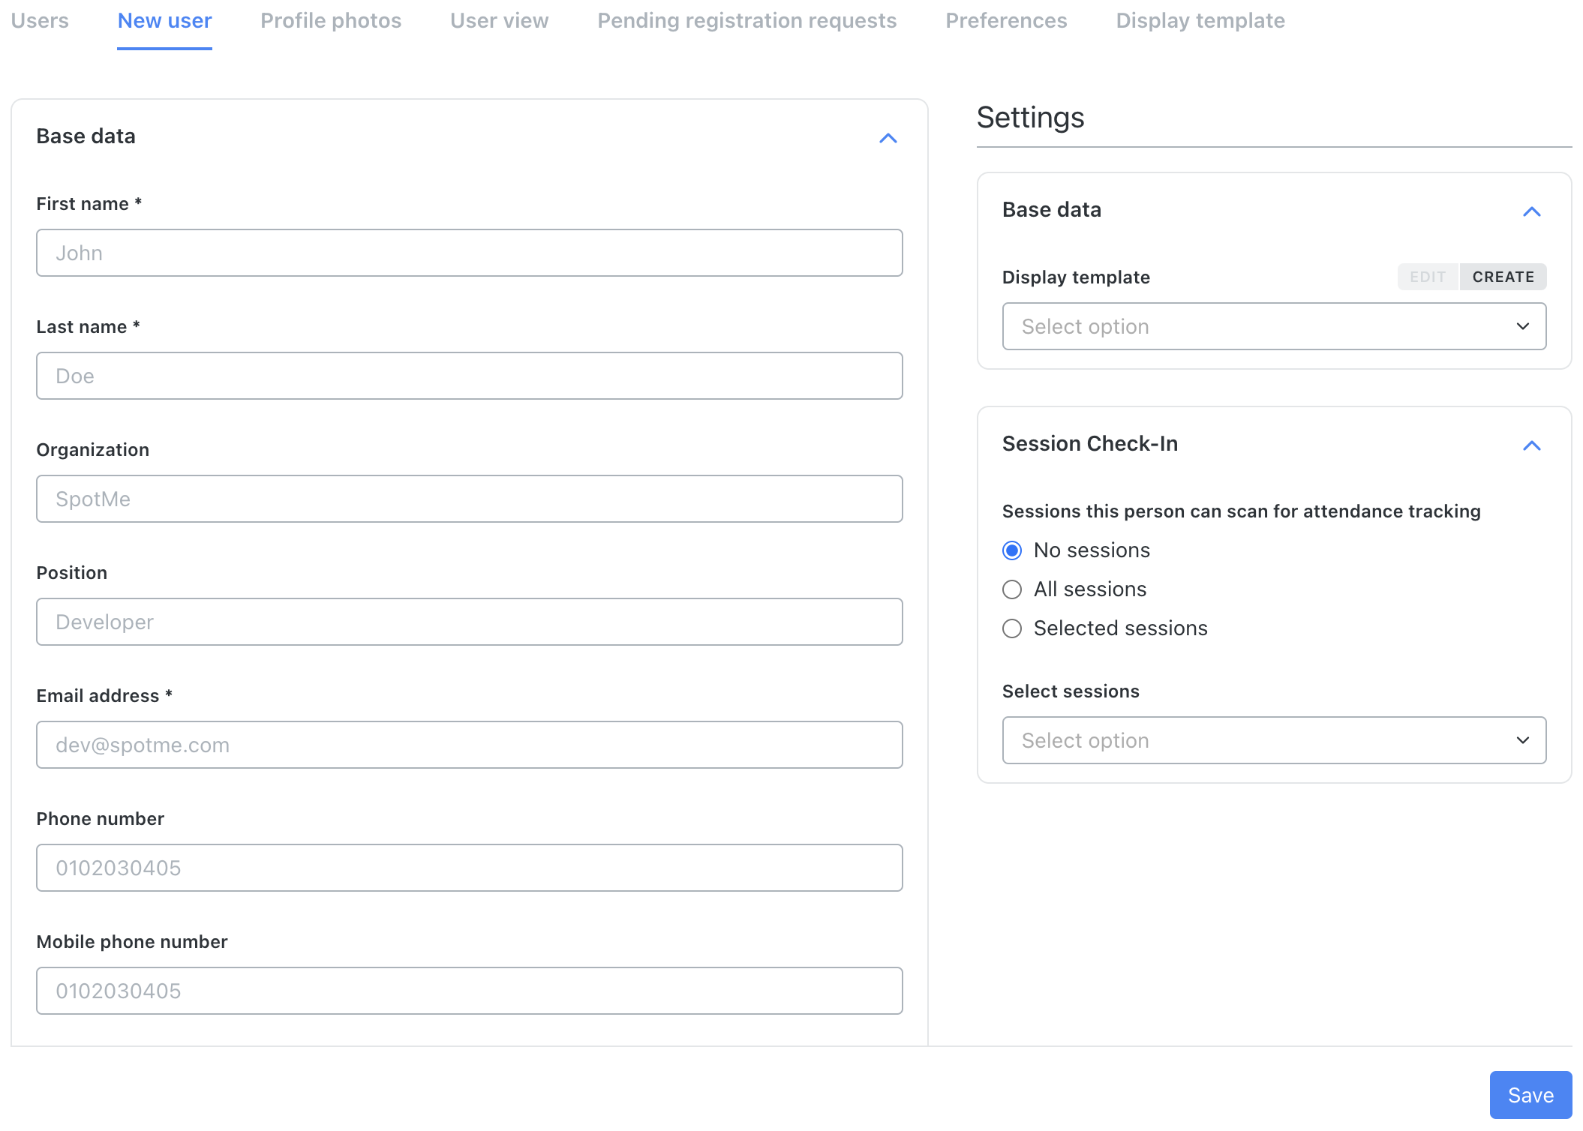Screen dimensions: 1583x1131
Task: Click the Mobile phone number input
Action: [470, 991]
